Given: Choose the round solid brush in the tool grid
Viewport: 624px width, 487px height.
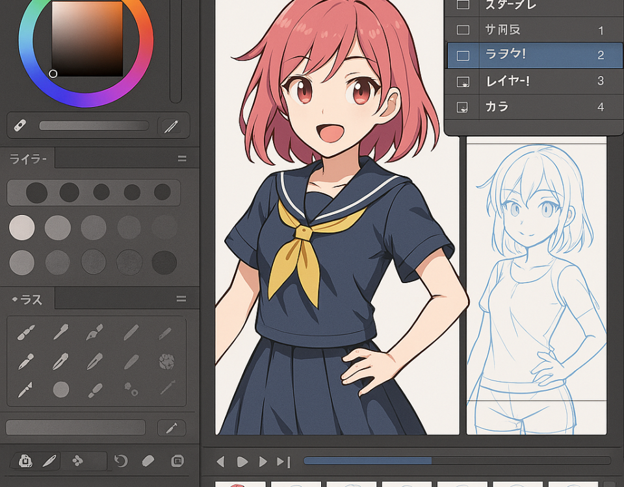Looking at the screenshot, I should tap(60, 389).
